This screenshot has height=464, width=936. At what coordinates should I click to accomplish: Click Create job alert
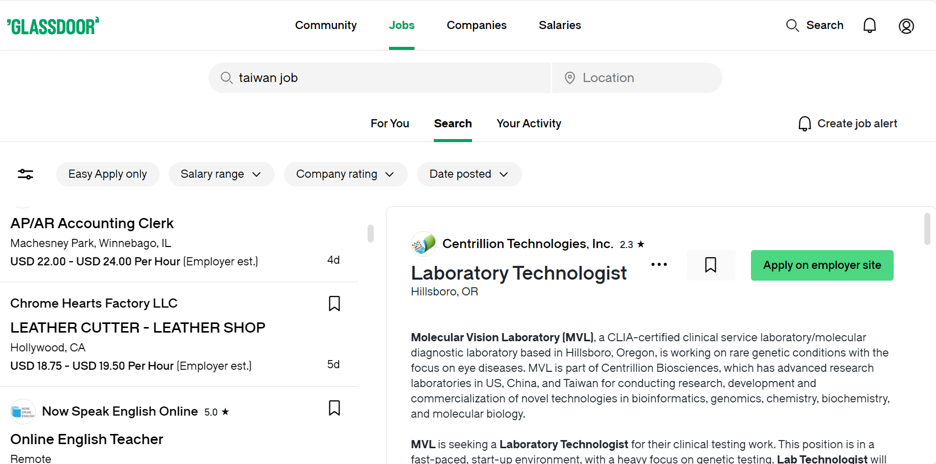[847, 123]
